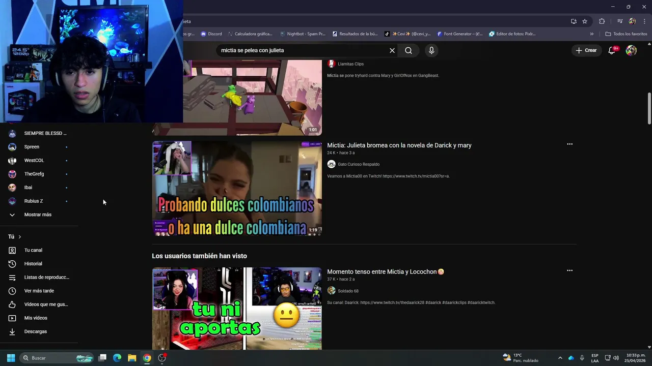Expand Mostrar más in subscriptions
The height and width of the screenshot is (366, 652).
(x=39, y=215)
